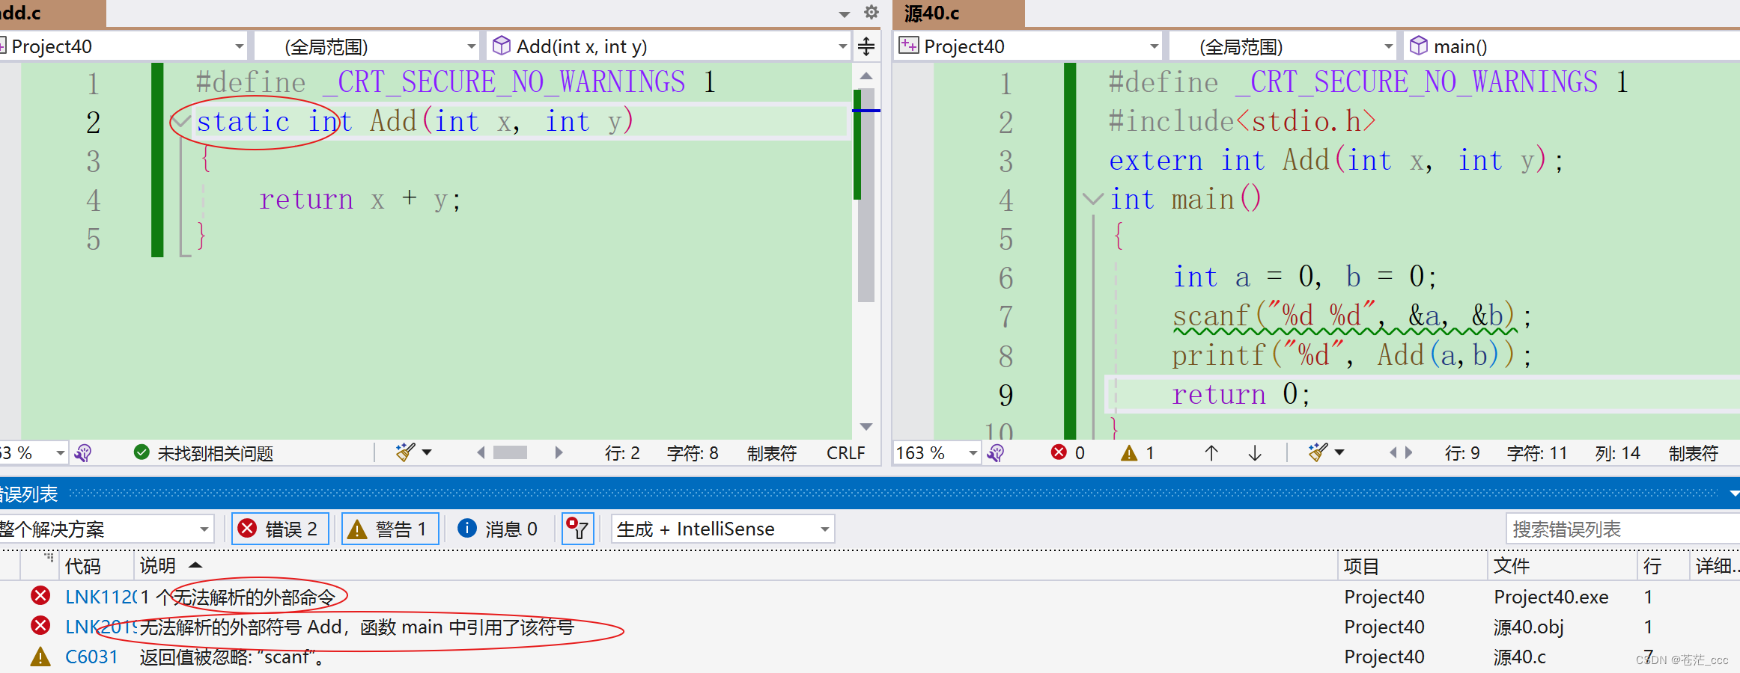The height and width of the screenshot is (673, 1740).
Task: Switch to the 源40.c tab
Action: click(958, 13)
